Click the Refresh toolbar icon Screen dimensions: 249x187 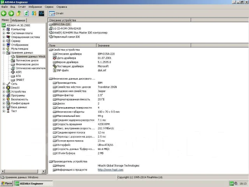tap(26, 13)
